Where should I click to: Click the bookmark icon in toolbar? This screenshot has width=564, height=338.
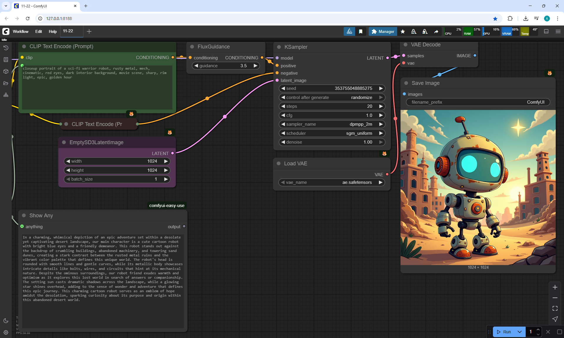tap(360, 31)
